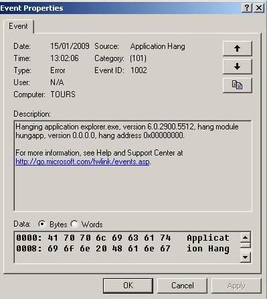Screen dimensions: 267x299
Task: Open the Event tab
Action: 18,26
